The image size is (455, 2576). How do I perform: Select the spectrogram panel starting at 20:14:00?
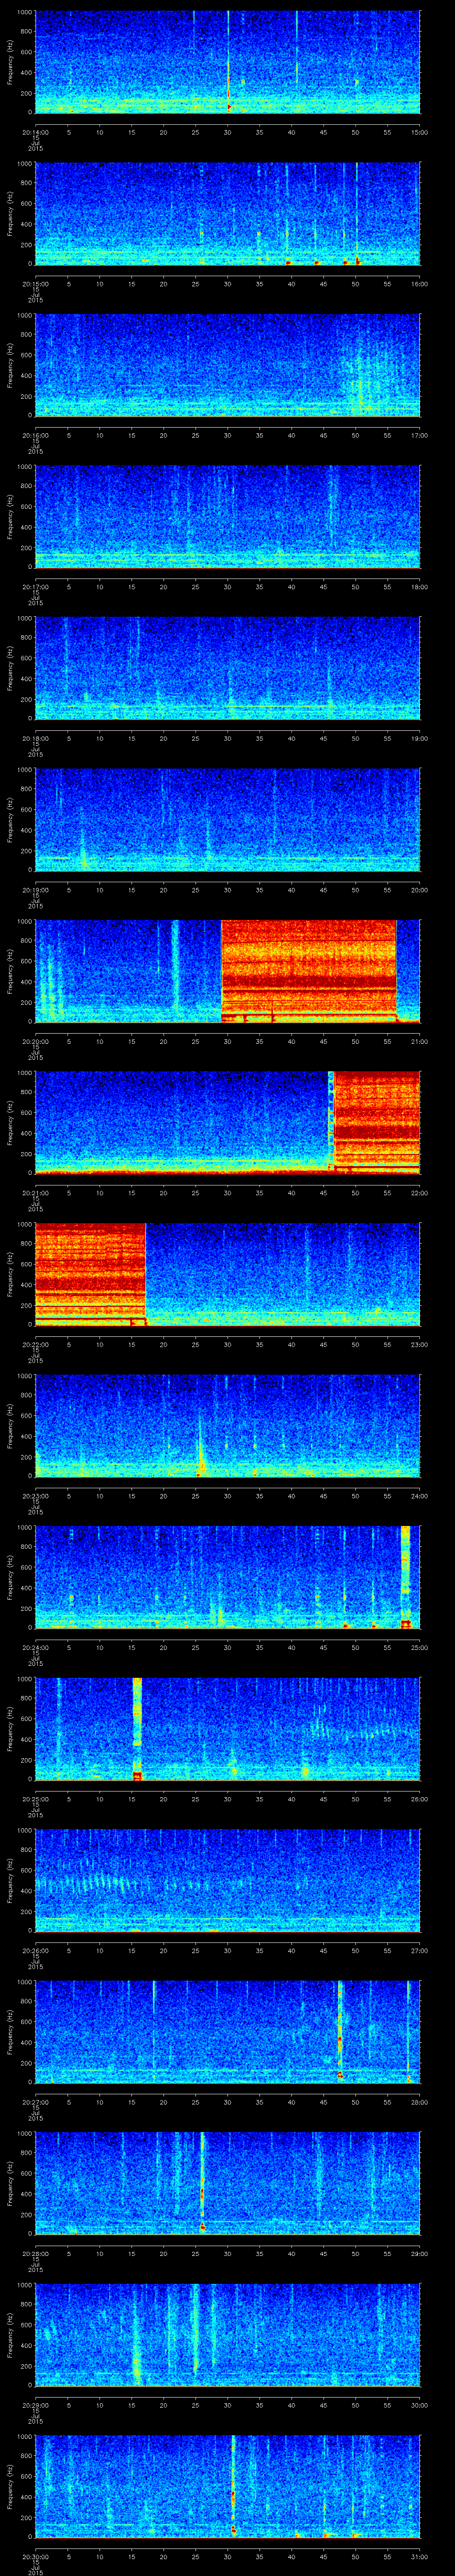pyautogui.click(x=227, y=62)
